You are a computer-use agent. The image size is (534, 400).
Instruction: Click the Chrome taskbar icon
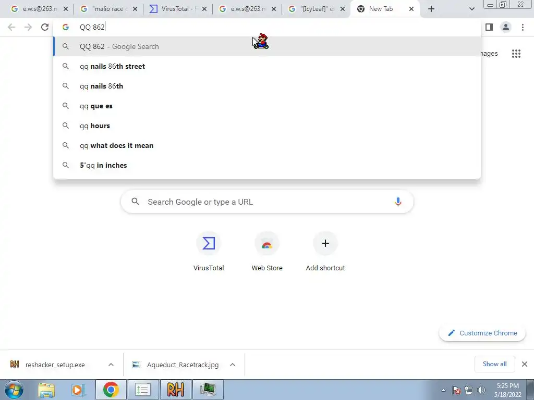tap(111, 390)
